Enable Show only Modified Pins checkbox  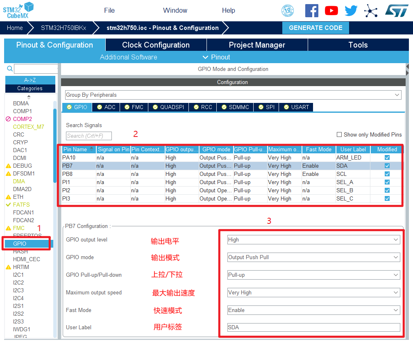pyautogui.click(x=339, y=134)
